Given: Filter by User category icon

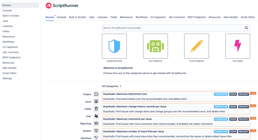Looking at the screenshot, I should (96, 116).
